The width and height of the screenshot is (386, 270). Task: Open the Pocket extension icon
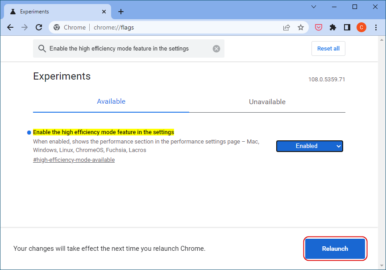point(319,27)
